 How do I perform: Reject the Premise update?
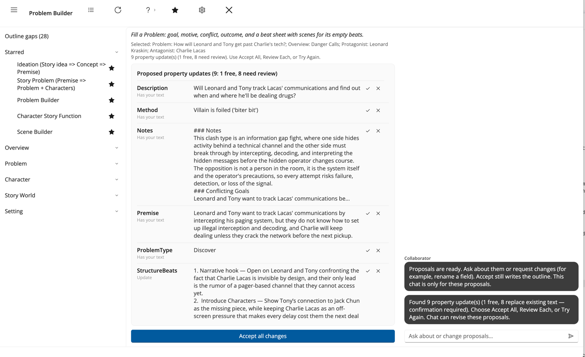coord(378,214)
